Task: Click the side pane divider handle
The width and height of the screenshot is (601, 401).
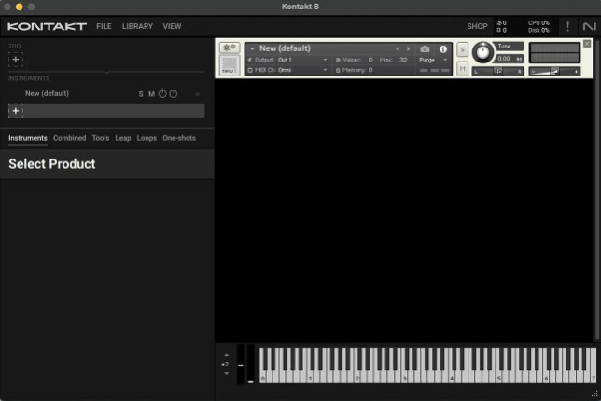Action: coord(107,72)
